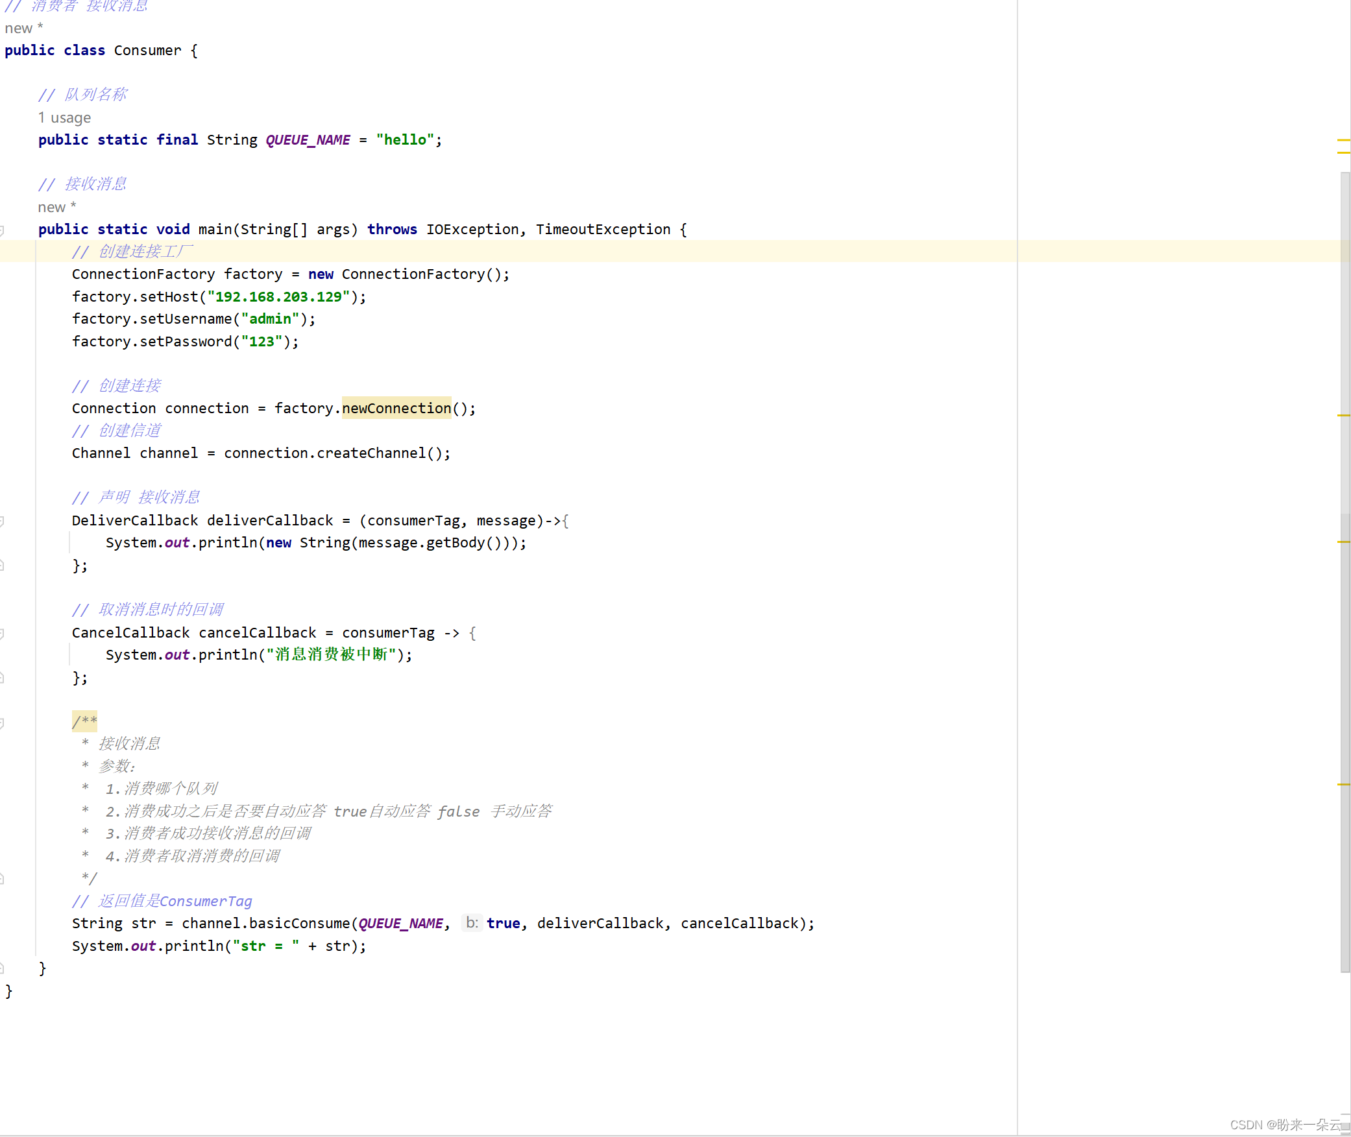This screenshot has width=1351, height=1137.
Task: Jump to warning stripe marker beside the newConnection line
Action: point(1344,415)
